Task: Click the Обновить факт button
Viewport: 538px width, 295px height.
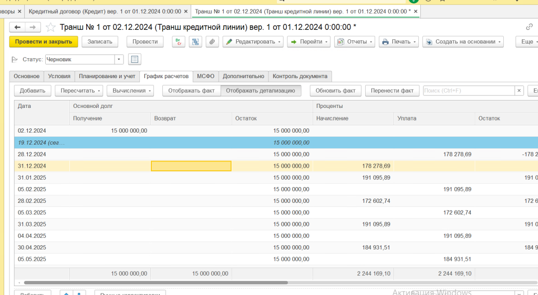Action: coord(336,91)
